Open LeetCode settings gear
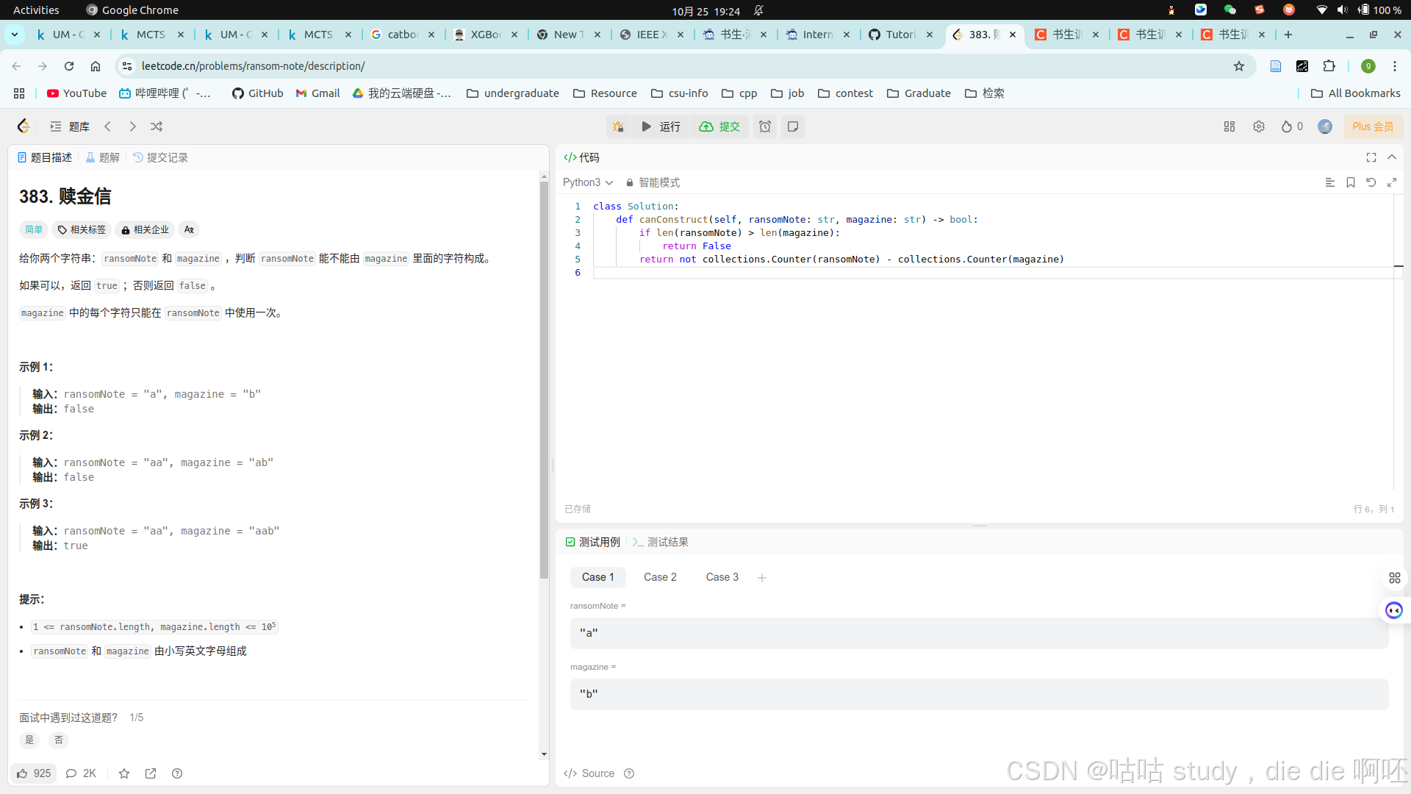The image size is (1411, 794). 1259,126
